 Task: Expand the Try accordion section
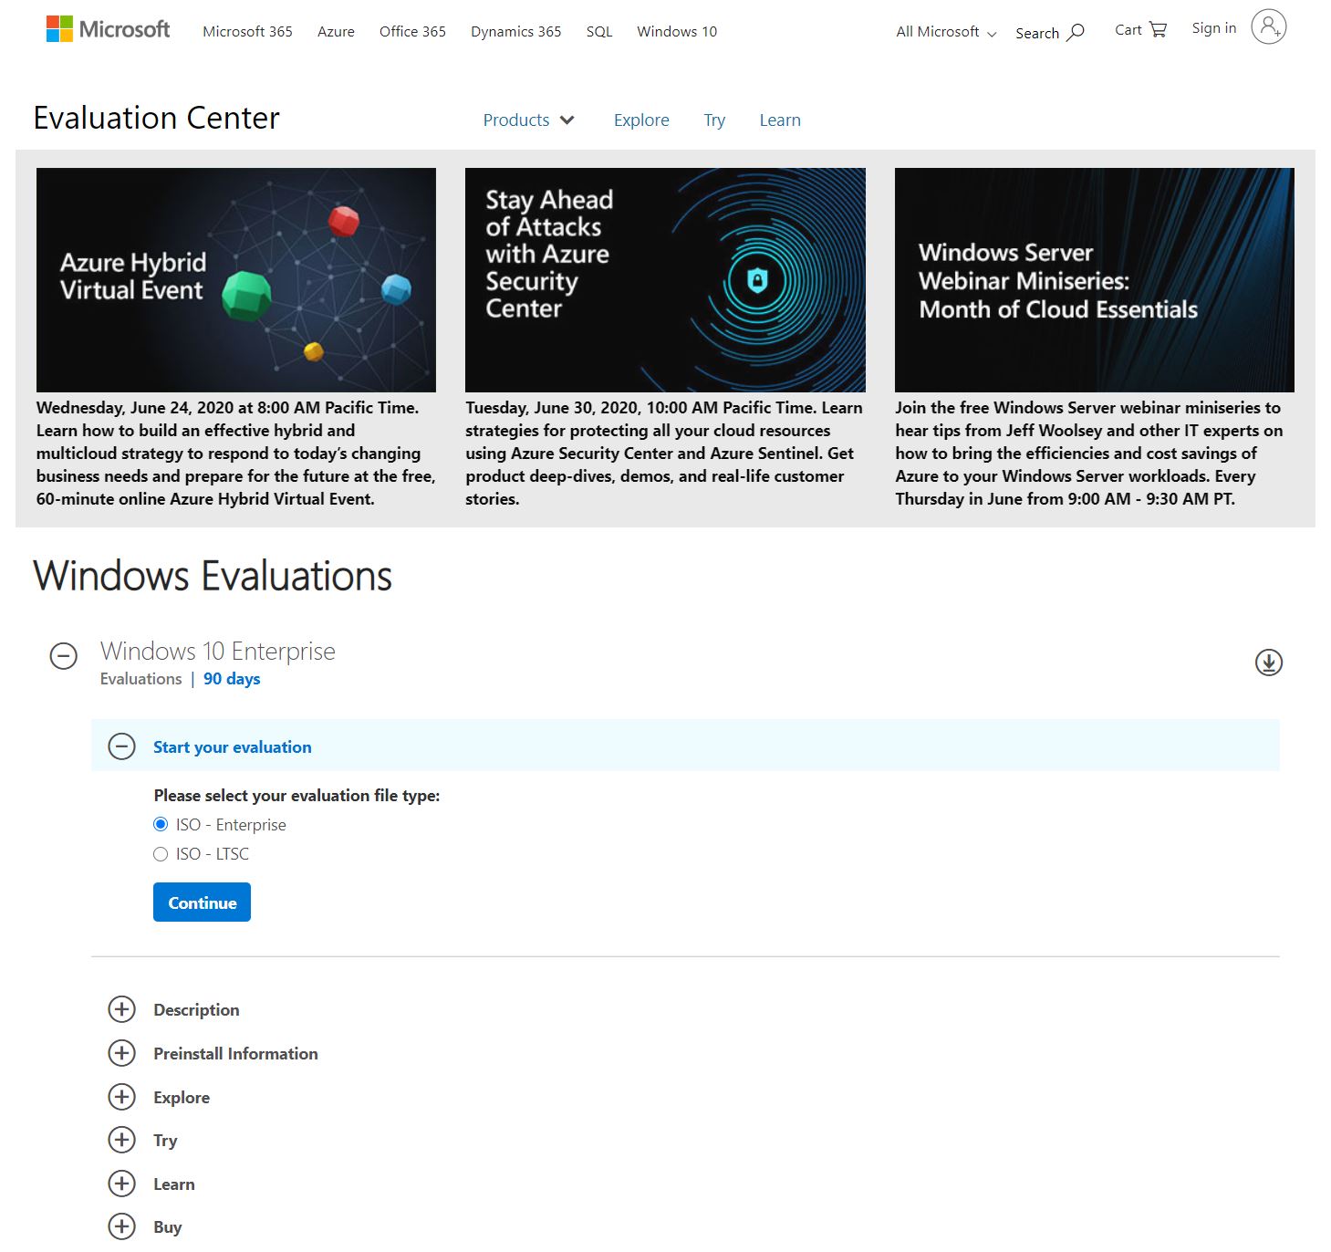(121, 1140)
